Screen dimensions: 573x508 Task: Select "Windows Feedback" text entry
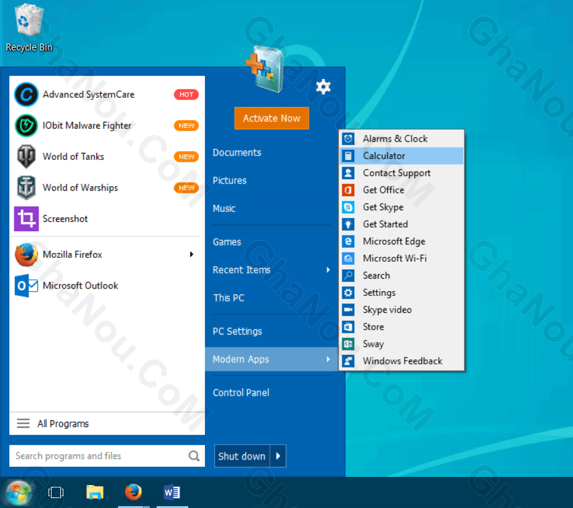pyautogui.click(x=402, y=361)
